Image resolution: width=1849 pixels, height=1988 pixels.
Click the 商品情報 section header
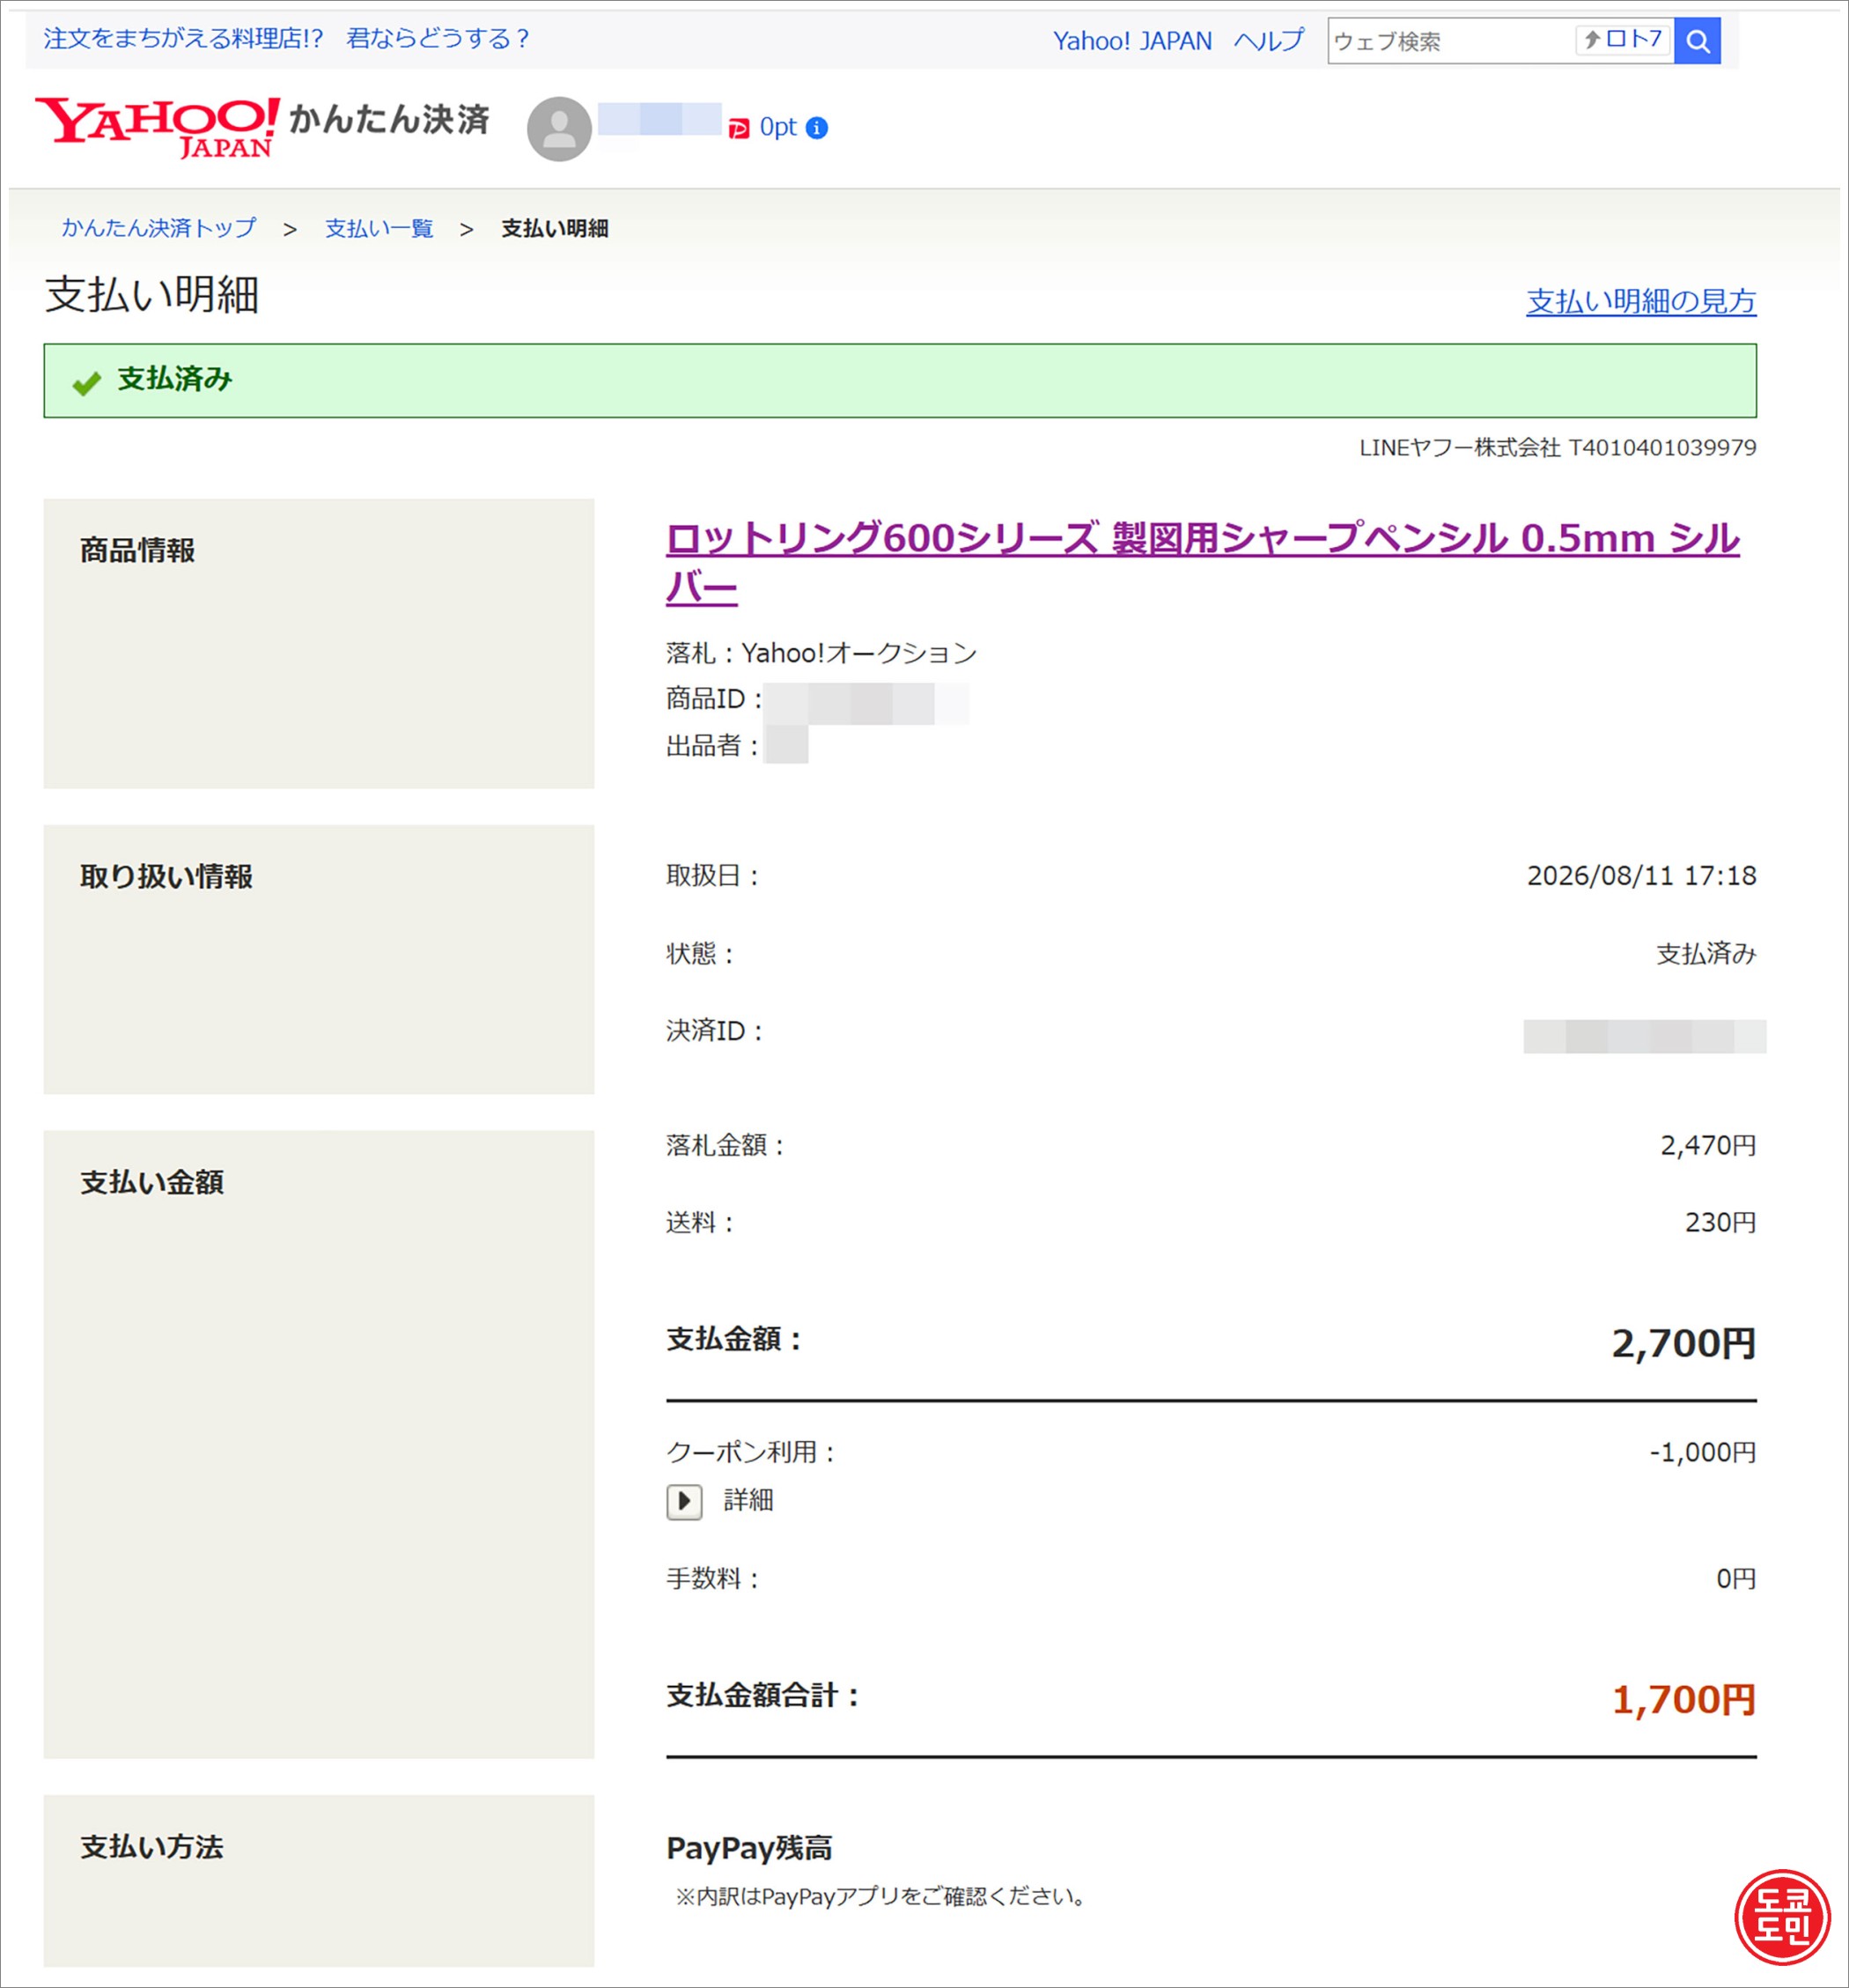pos(138,550)
